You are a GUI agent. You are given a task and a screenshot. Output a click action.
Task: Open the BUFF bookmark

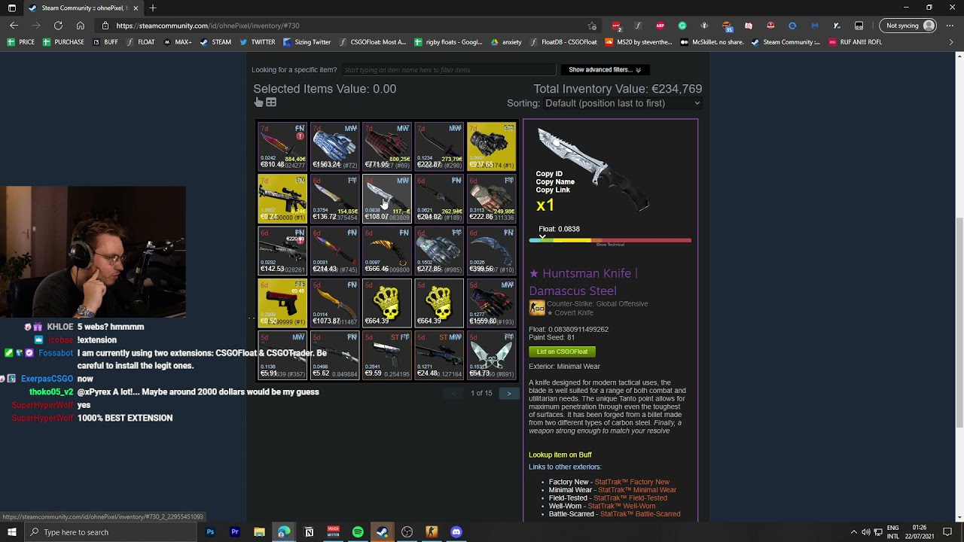[x=105, y=42]
